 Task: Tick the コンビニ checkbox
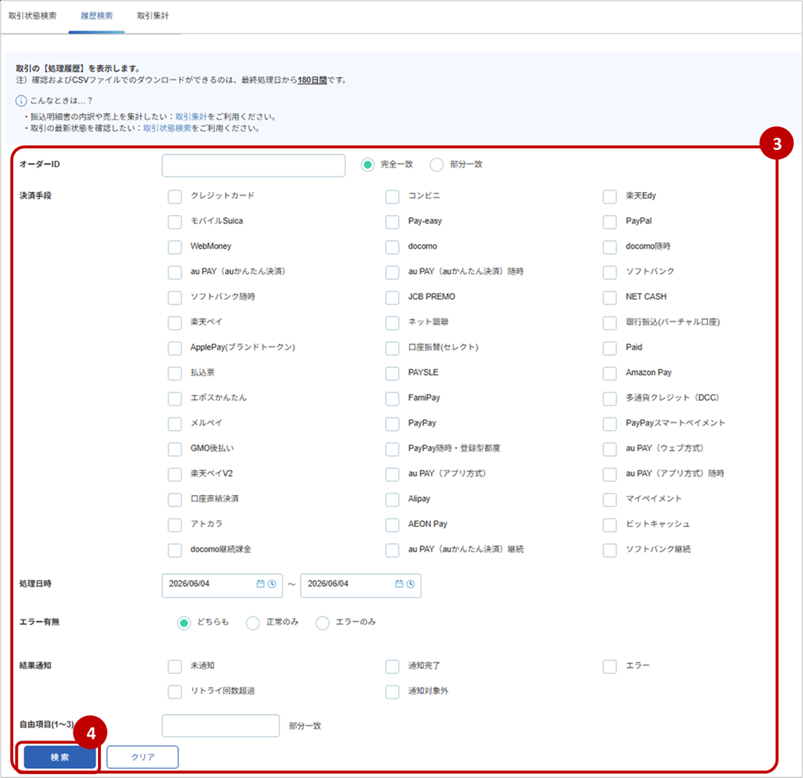392,197
